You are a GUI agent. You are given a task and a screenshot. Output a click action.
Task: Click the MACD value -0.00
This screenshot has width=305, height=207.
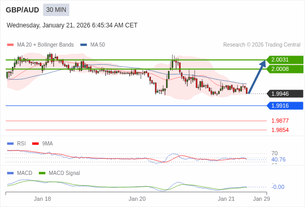[x=278, y=187]
